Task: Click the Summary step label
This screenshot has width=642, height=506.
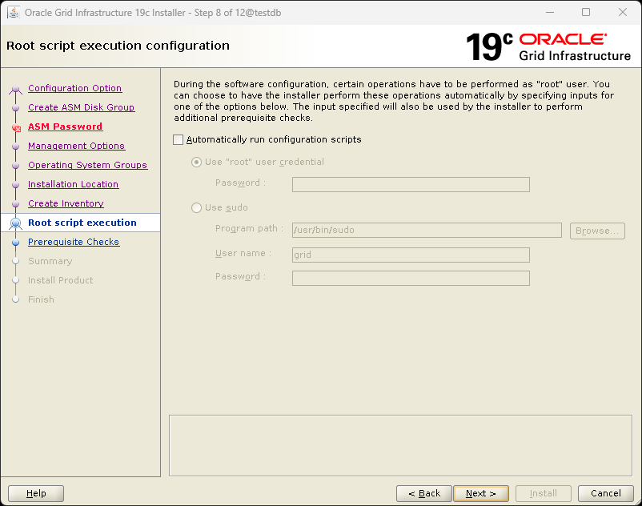Action: (x=50, y=261)
